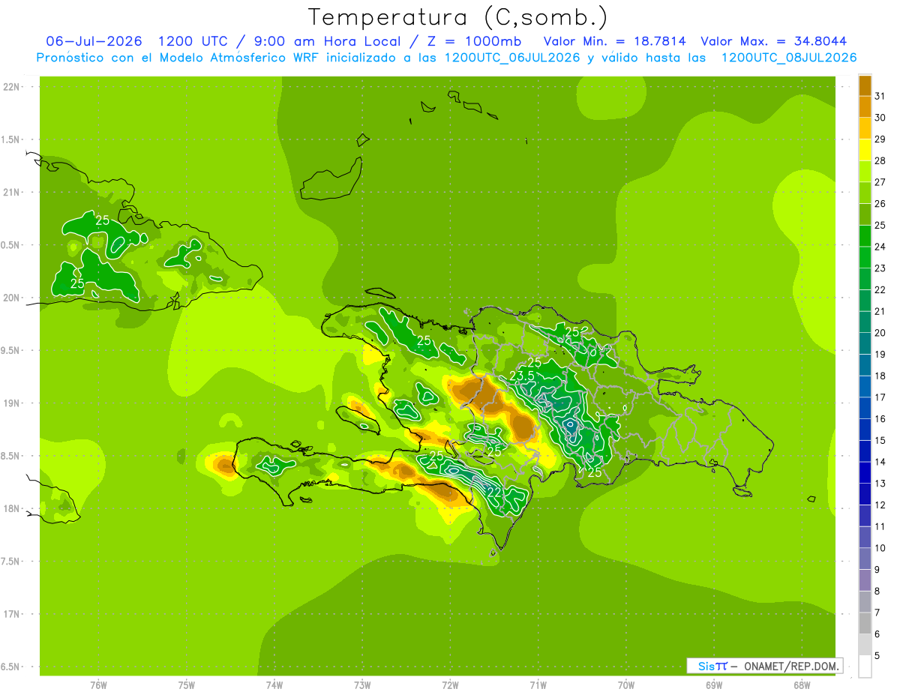The width and height of the screenshot is (900, 695).
Task: Click the "17N" latitude axis label
Action: tap(12, 614)
